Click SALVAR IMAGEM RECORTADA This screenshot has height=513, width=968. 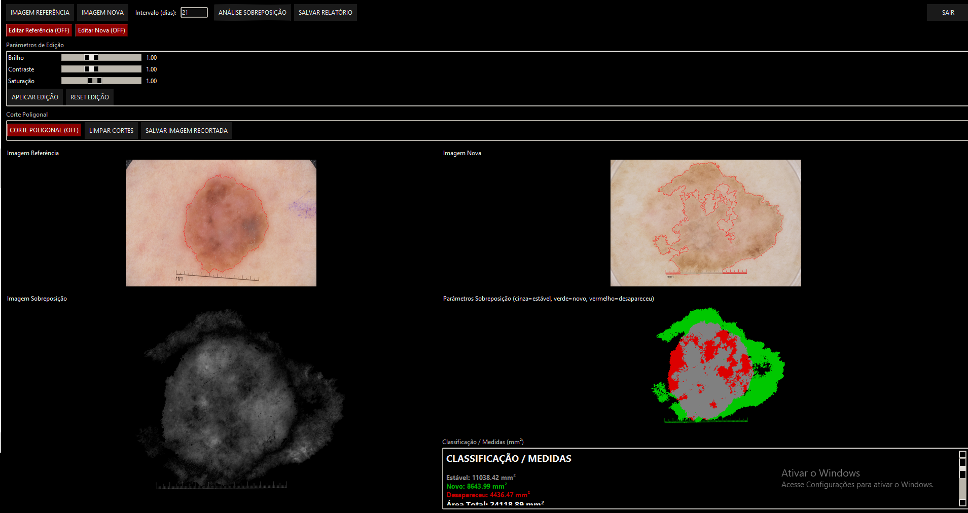[x=186, y=131]
